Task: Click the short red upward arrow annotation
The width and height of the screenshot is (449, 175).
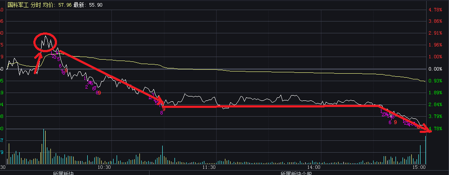Action: point(38,63)
